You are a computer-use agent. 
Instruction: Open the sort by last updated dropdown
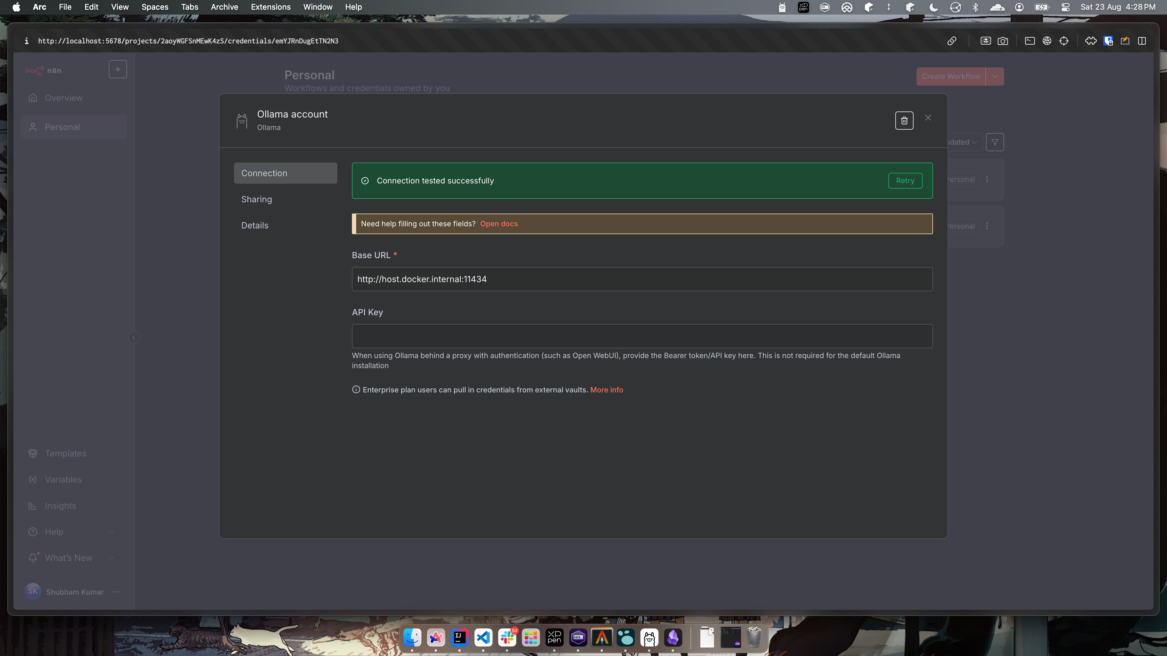coord(959,142)
